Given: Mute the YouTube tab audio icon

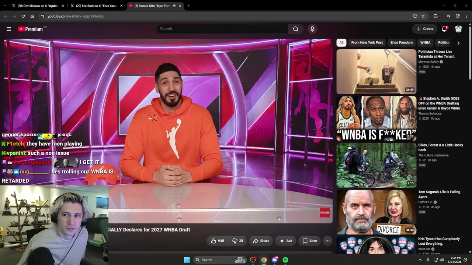Looking at the screenshot, I should [174, 6].
